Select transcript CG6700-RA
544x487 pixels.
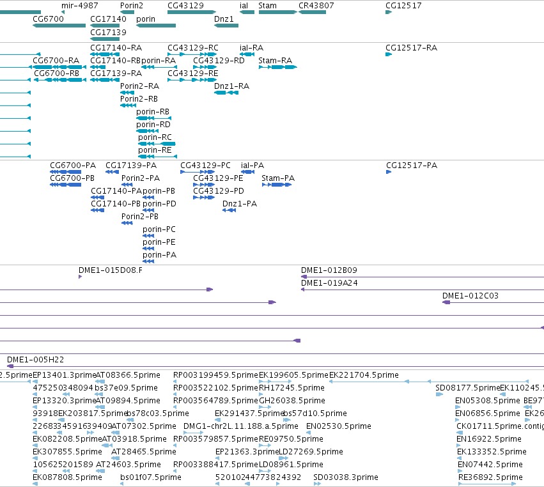click(59, 67)
